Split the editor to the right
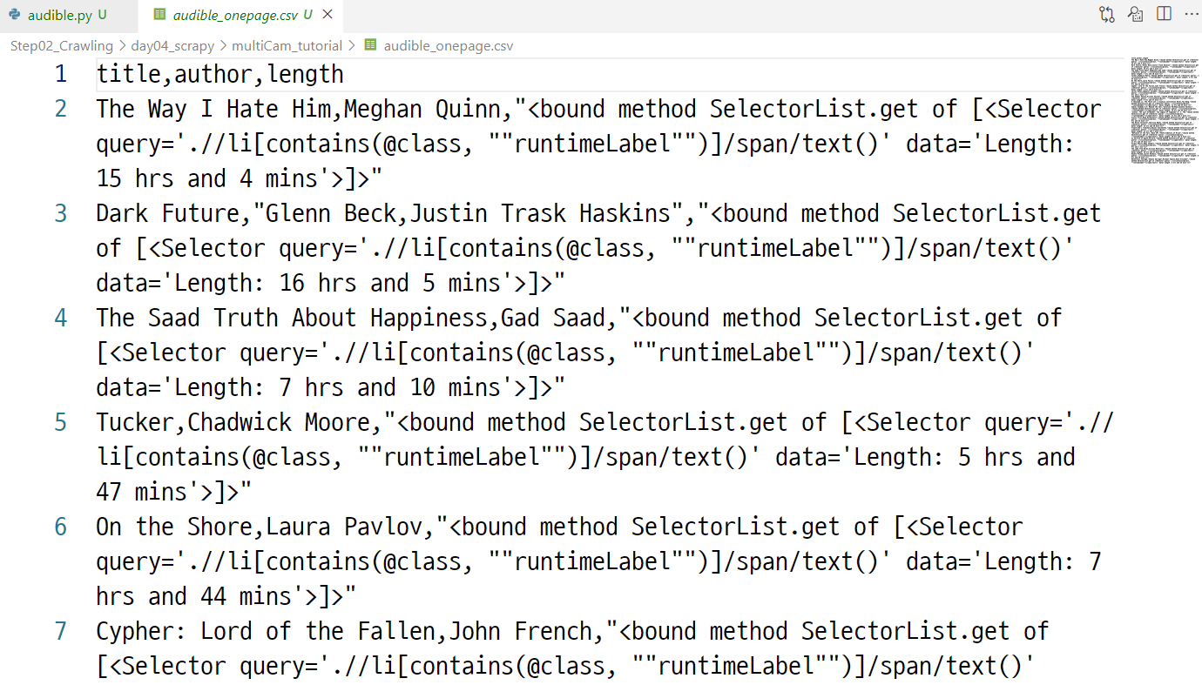1202x685 pixels. (x=1164, y=14)
